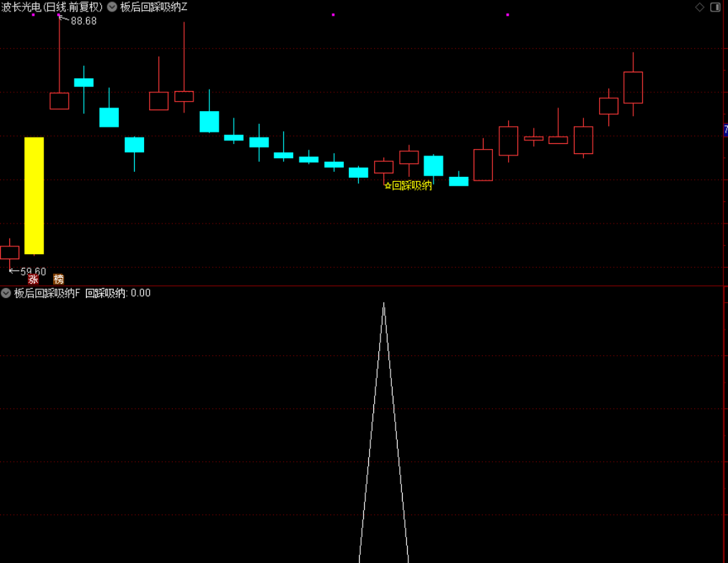
Task: Click the yellow ☆回踩吸纳 signal label
Action: click(x=408, y=186)
